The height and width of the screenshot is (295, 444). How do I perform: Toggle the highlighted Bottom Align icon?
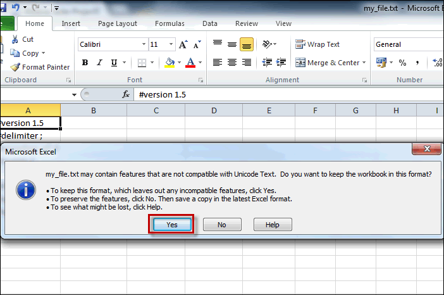247,44
